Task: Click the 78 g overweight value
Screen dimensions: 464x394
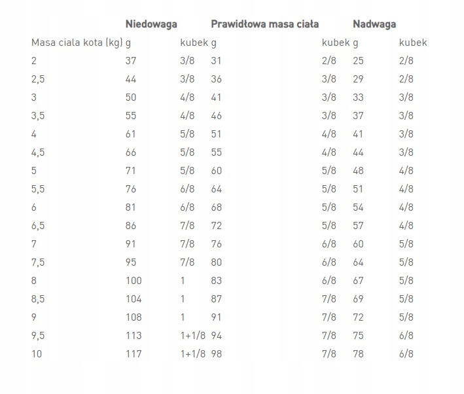Action: [358, 353]
